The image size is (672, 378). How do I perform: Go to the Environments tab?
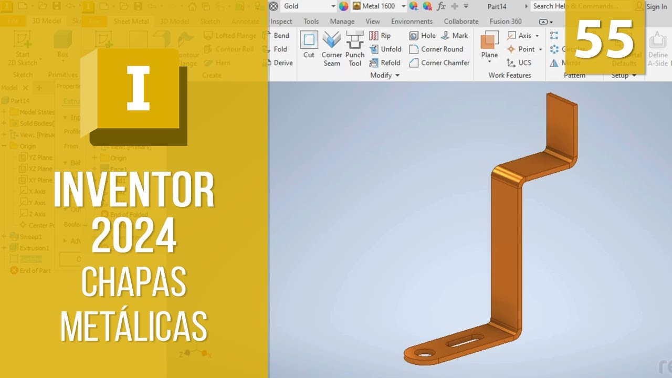click(412, 22)
